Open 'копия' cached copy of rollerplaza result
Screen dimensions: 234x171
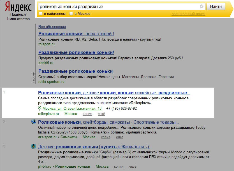click(x=87, y=114)
